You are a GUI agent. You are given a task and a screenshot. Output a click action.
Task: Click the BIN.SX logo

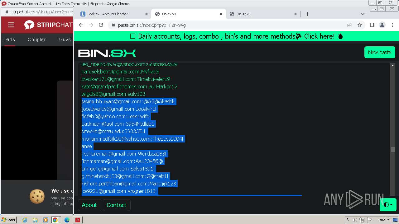(107, 53)
